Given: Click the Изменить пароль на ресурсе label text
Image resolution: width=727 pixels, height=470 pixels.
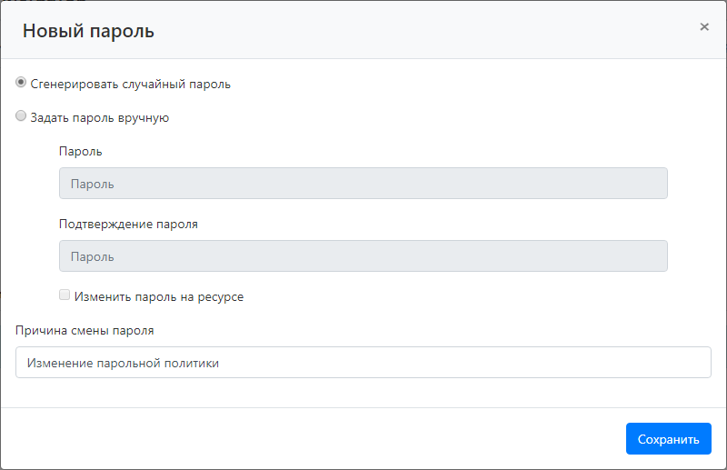Looking at the screenshot, I should tap(159, 296).
